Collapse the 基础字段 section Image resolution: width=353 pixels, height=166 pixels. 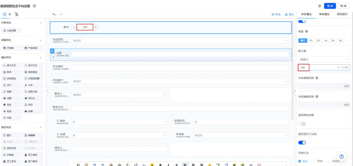click(41, 58)
